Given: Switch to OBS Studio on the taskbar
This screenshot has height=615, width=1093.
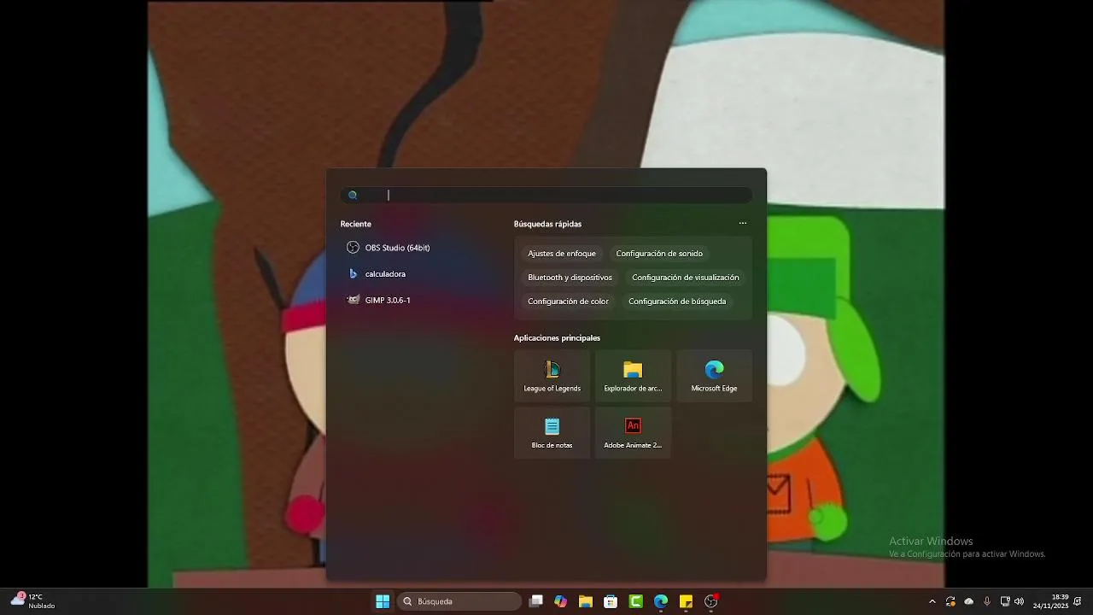Looking at the screenshot, I should [711, 601].
